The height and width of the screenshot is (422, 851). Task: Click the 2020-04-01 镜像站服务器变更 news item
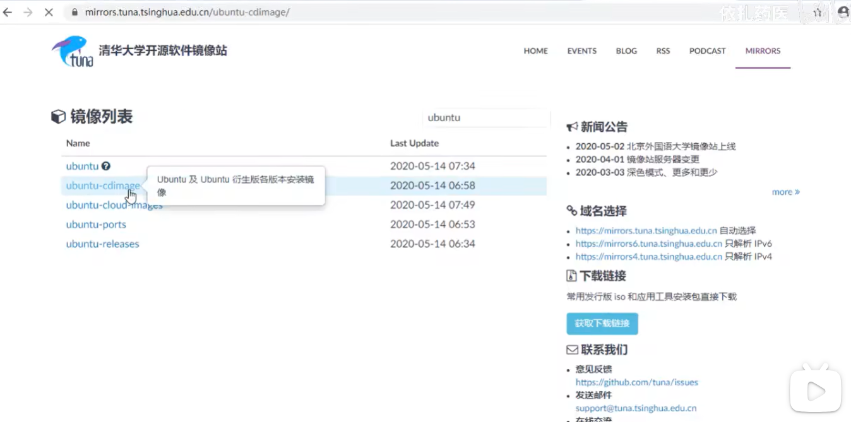638,160
